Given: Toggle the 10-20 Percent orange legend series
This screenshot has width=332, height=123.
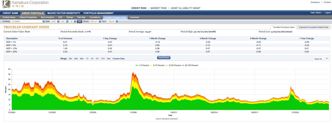Looking at the screenshot, I should (x=173, y=65).
